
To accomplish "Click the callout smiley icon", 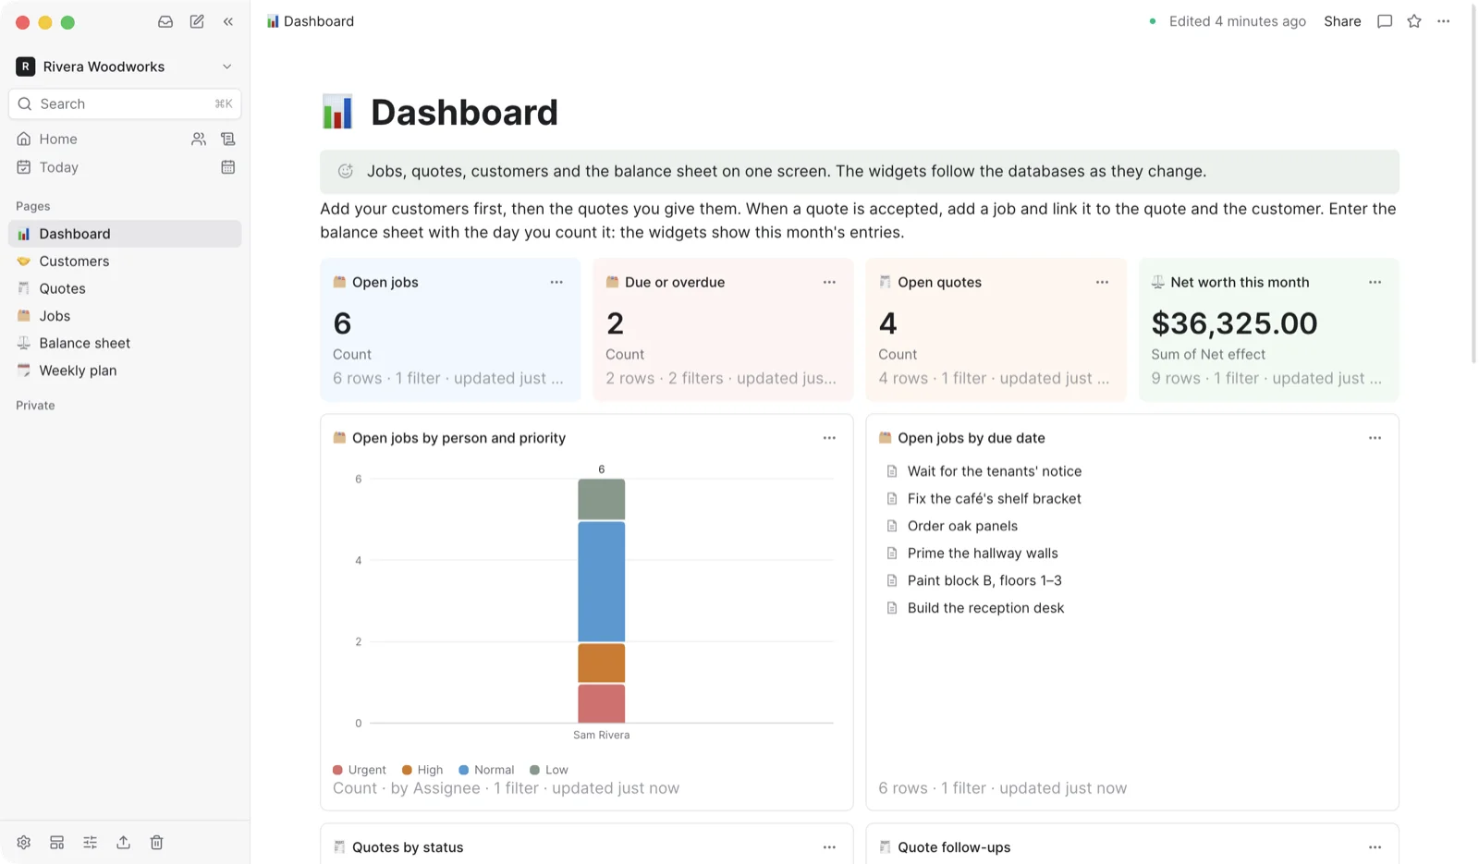I will coord(346,171).
